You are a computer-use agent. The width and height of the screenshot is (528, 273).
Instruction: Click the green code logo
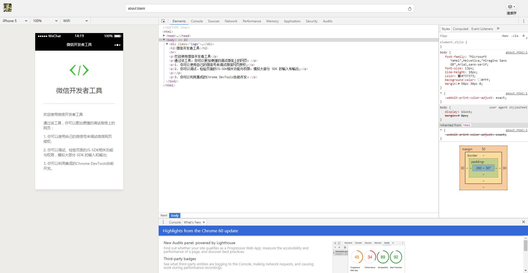pyautogui.click(x=79, y=70)
